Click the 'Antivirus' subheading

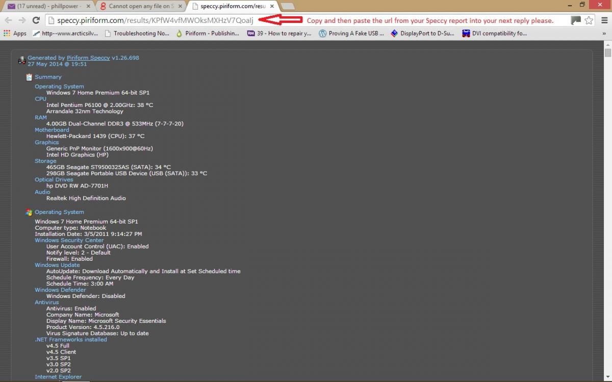[x=46, y=302]
